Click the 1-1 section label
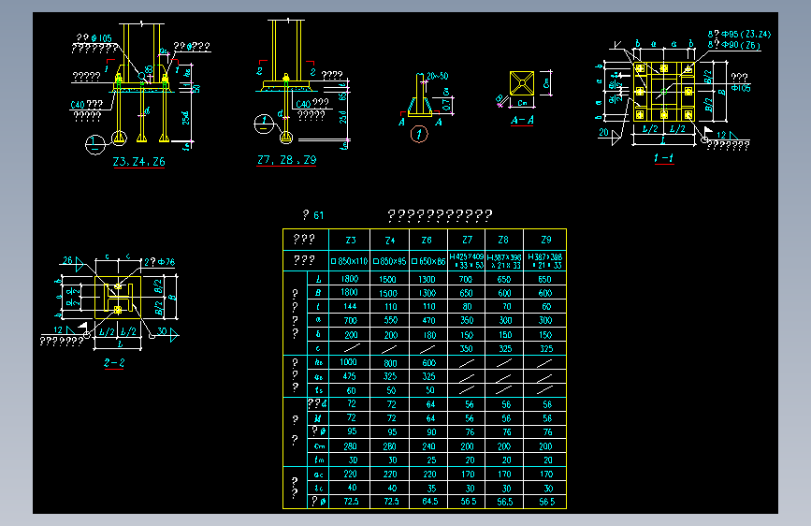Screen dimensions: 811x526 pyautogui.click(x=663, y=158)
